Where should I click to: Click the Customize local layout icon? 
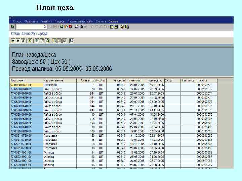point(127,26)
